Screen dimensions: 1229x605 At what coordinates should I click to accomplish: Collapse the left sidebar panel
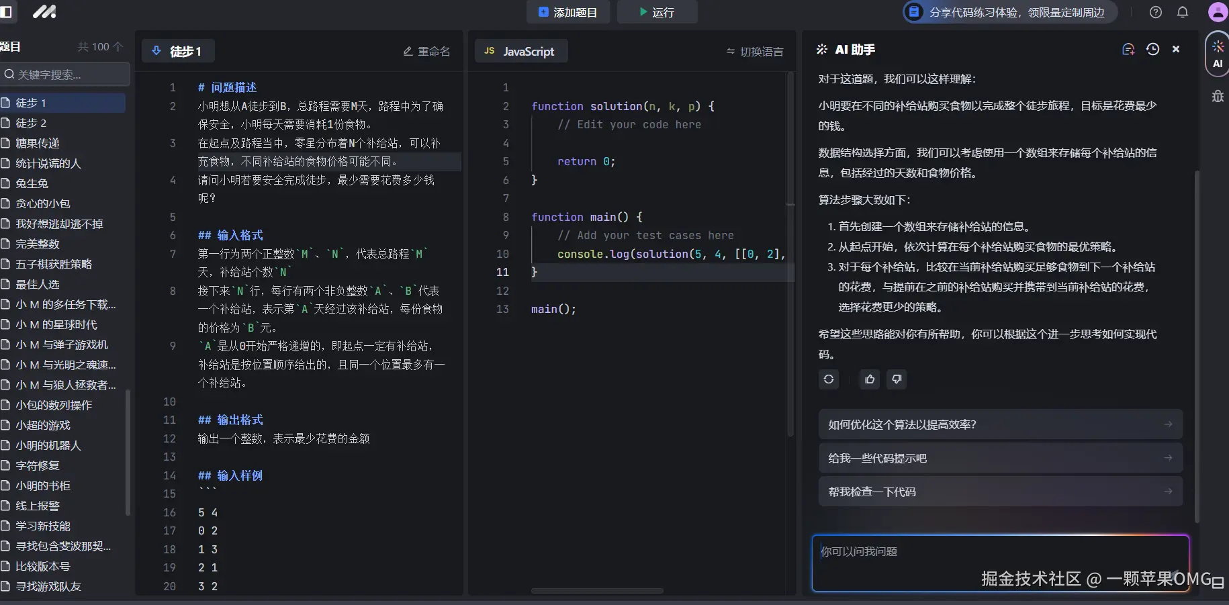tap(7, 11)
